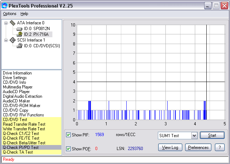Click the PIF count value 1569

(99, 135)
